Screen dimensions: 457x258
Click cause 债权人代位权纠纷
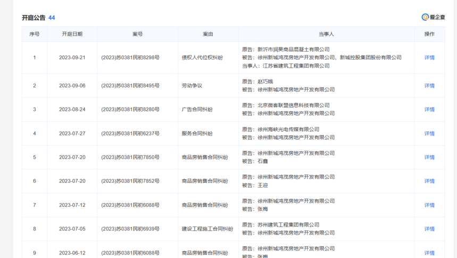202,58
